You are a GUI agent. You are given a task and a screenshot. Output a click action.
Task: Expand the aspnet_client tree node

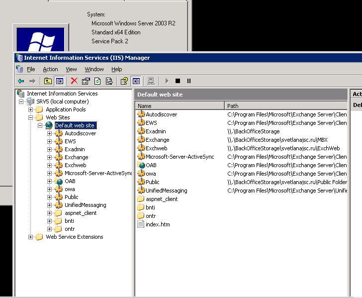49,213
